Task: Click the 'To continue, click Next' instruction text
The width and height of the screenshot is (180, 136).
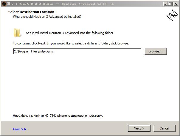Action: pyautogui.click(x=71, y=43)
